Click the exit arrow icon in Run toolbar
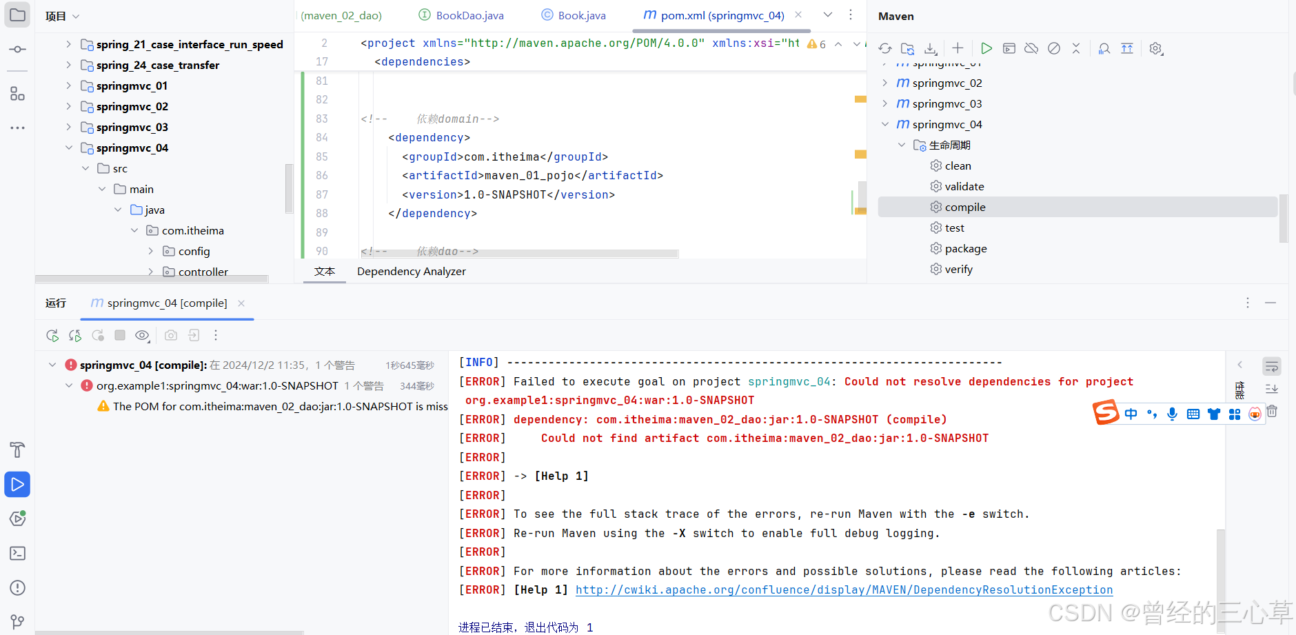The height and width of the screenshot is (635, 1296). [x=194, y=335]
